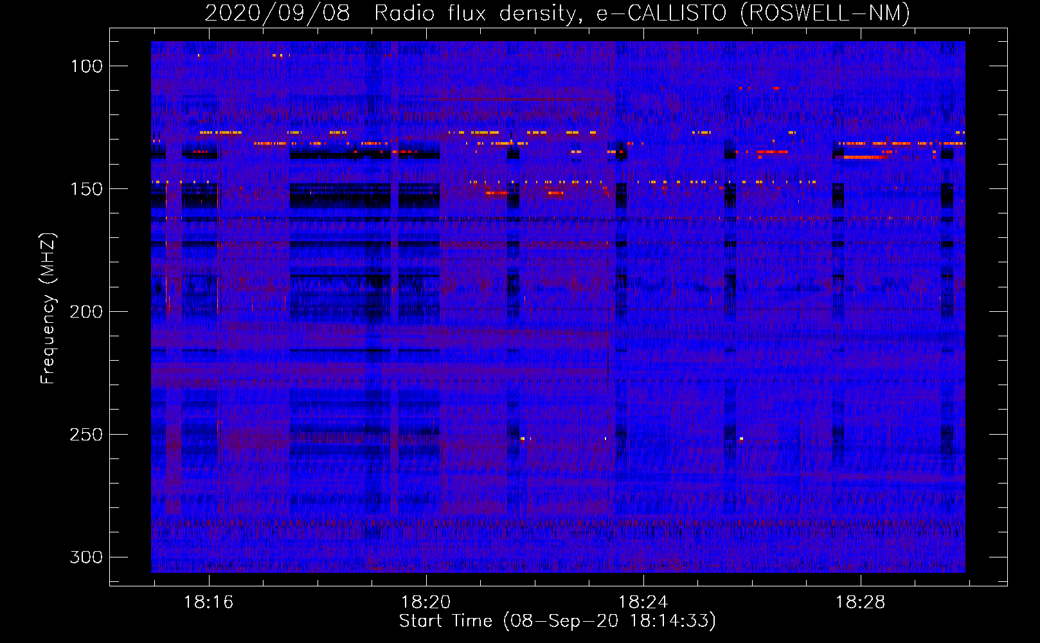Click the '18:16' time tick label

209,602
